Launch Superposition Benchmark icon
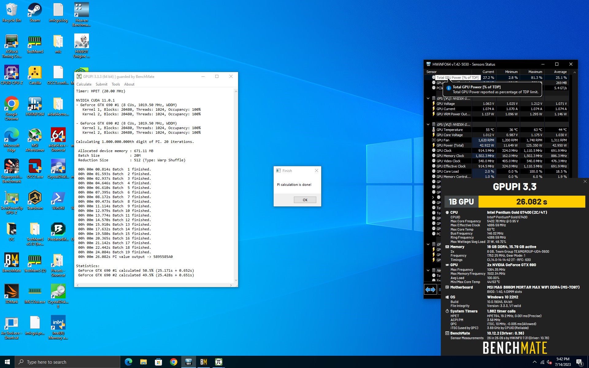This screenshot has width=589, height=368. coord(12,171)
